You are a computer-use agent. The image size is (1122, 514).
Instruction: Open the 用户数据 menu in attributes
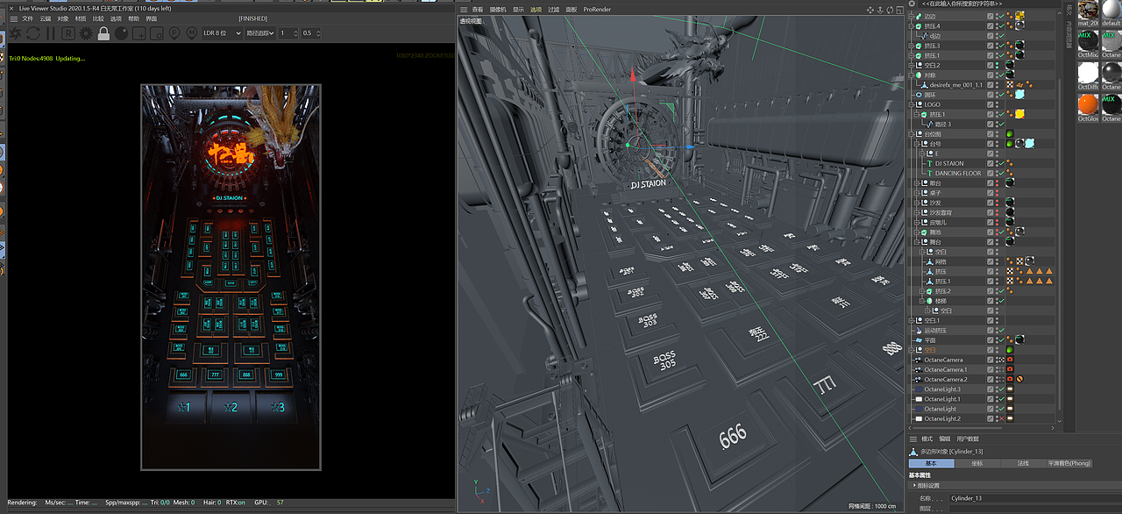(x=968, y=439)
